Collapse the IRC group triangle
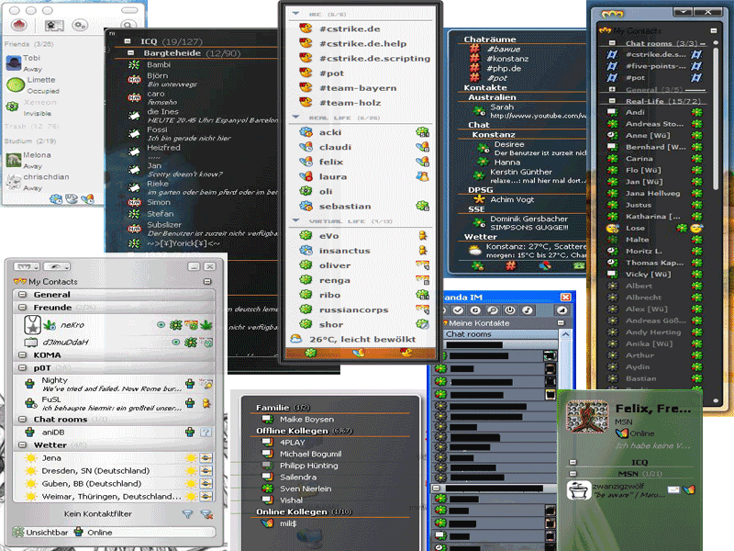The image size is (734, 551). [295, 14]
